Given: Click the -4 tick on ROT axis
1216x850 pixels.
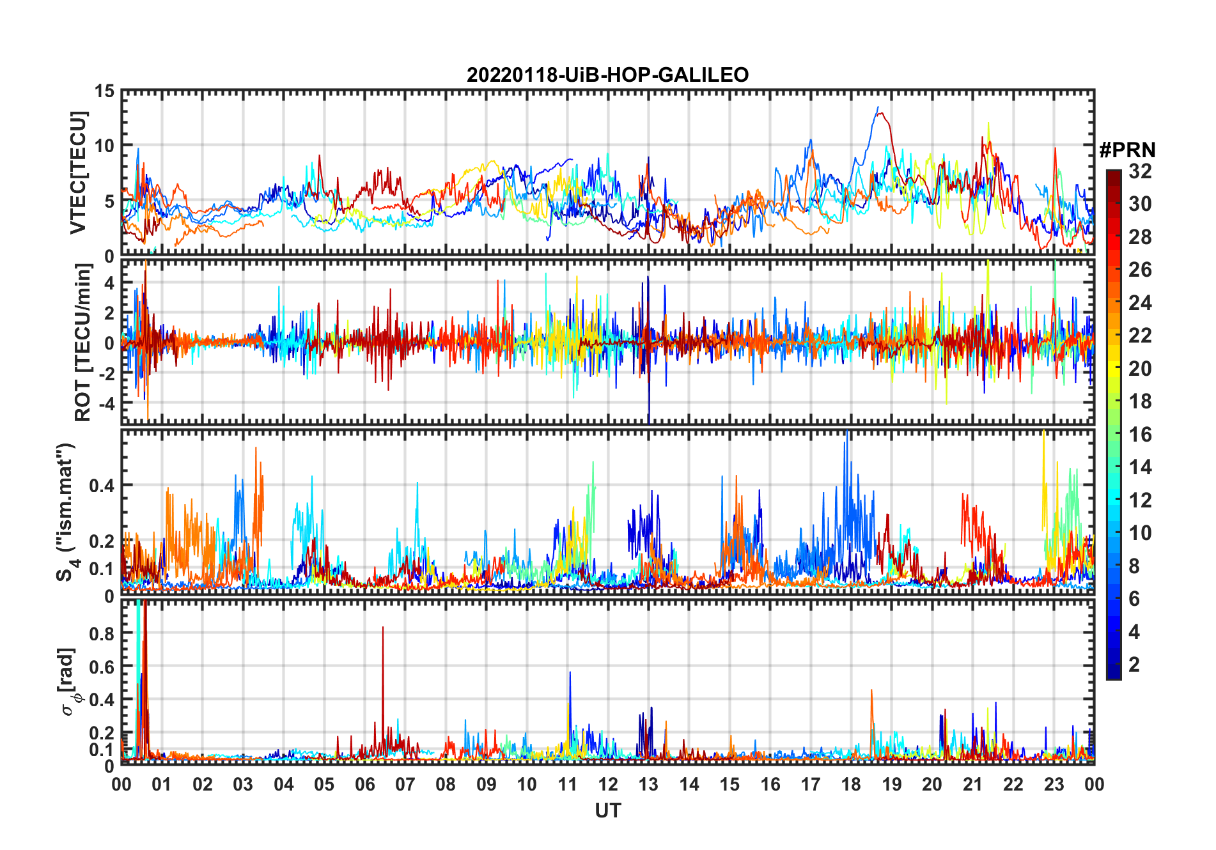Looking at the screenshot, I should click(106, 404).
